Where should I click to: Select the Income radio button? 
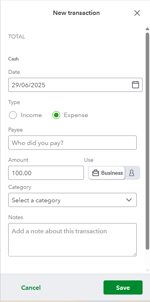(13, 115)
